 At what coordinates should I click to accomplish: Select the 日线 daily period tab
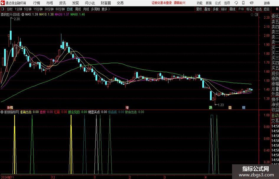[x=70, y=9]
